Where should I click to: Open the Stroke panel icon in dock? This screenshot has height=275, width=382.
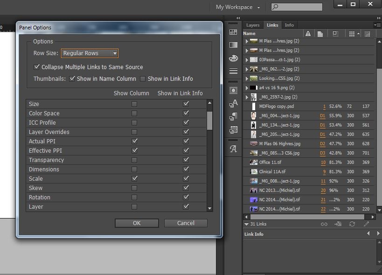[233, 71]
